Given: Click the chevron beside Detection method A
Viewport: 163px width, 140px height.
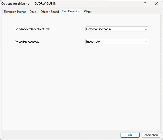Looking at the screenshot, I should click(x=146, y=29).
